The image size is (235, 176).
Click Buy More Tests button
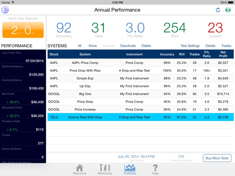217,158
